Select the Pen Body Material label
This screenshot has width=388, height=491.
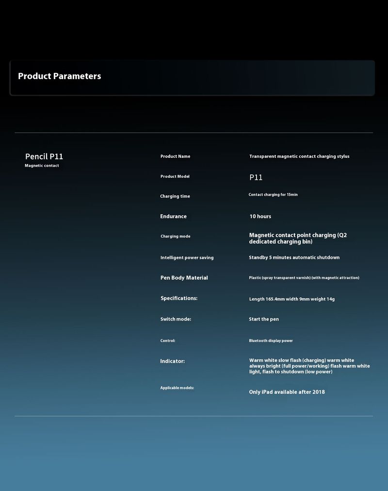point(184,278)
